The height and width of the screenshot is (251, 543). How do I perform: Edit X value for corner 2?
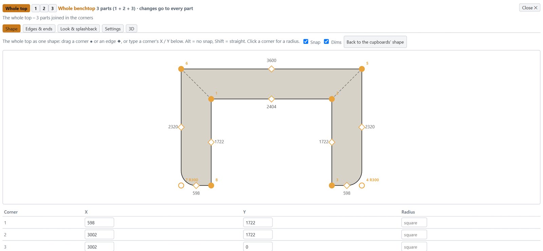pos(99,234)
